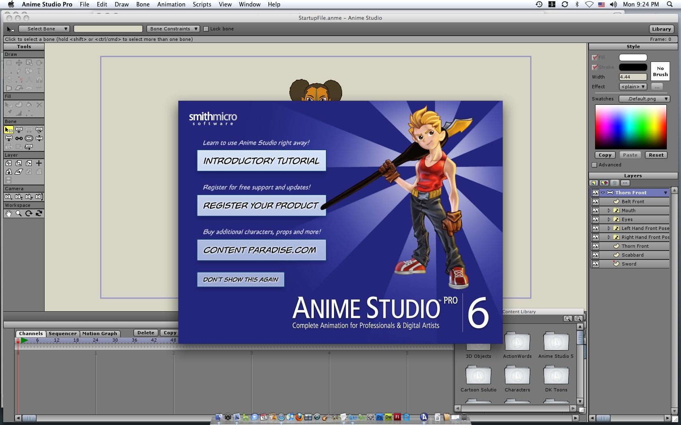Select the Pan Workspace hand tool
The image size is (681, 425).
(x=9, y=213)
